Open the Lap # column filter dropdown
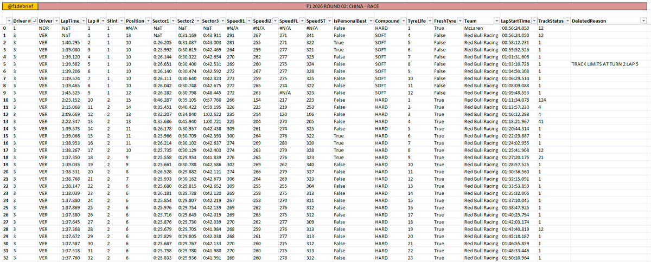Image resolution: width=651 pixels, height=262 pixels. coord(103,21)
